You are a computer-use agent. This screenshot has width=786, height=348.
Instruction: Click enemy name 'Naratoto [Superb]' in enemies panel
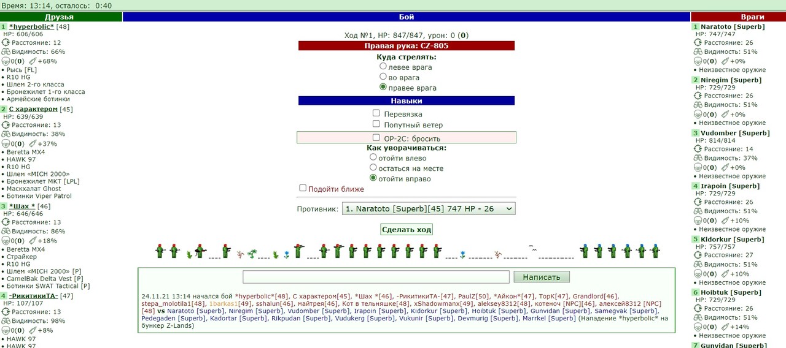click(x=733, y=27)
